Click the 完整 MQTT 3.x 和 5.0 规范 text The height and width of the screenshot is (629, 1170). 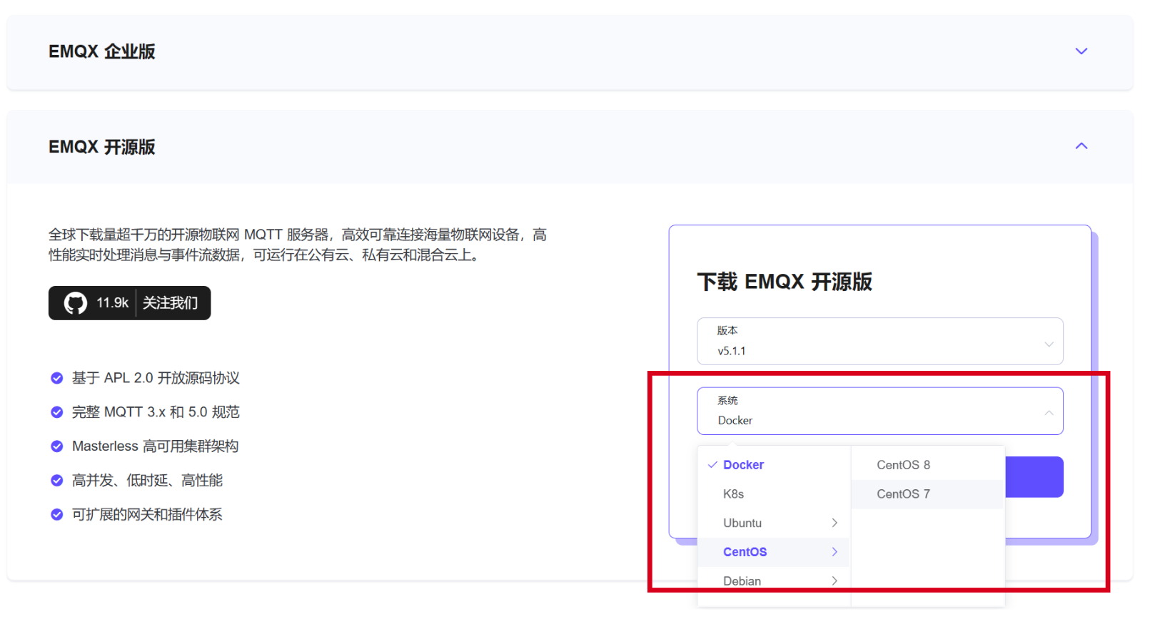pyautogui.click(x=156, y=412)
